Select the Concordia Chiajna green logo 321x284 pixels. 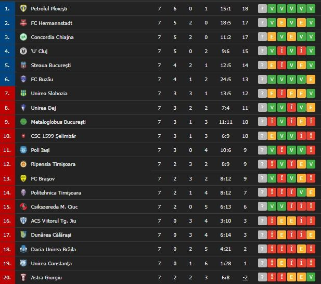23,37
